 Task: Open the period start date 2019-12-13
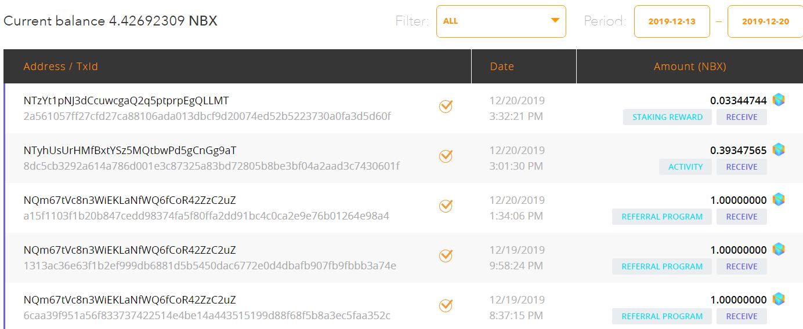coord(672,21)
